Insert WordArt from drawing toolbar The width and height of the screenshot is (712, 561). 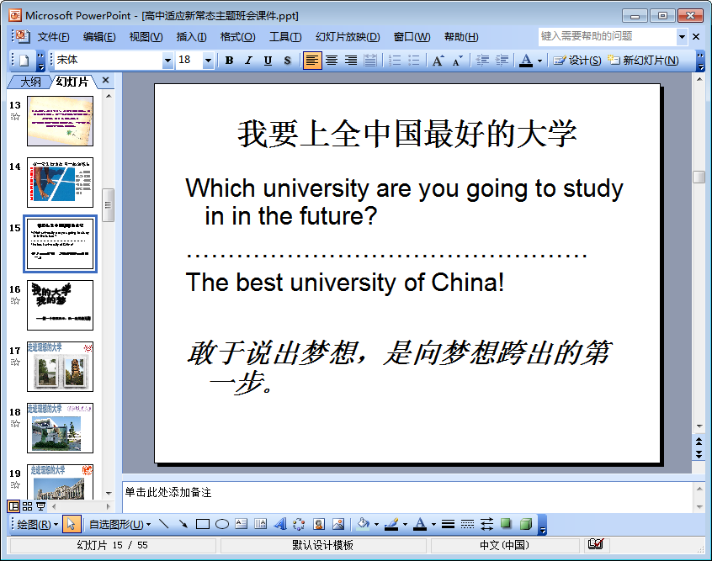click(x=280, y=524)
